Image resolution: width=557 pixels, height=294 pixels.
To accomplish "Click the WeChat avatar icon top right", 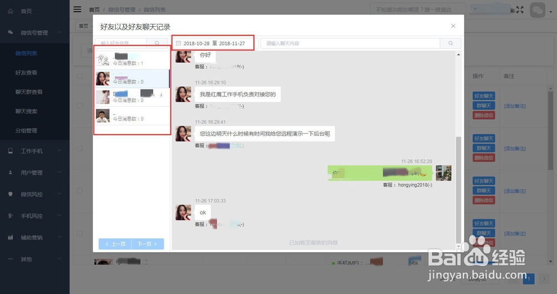I will [538, 10].
